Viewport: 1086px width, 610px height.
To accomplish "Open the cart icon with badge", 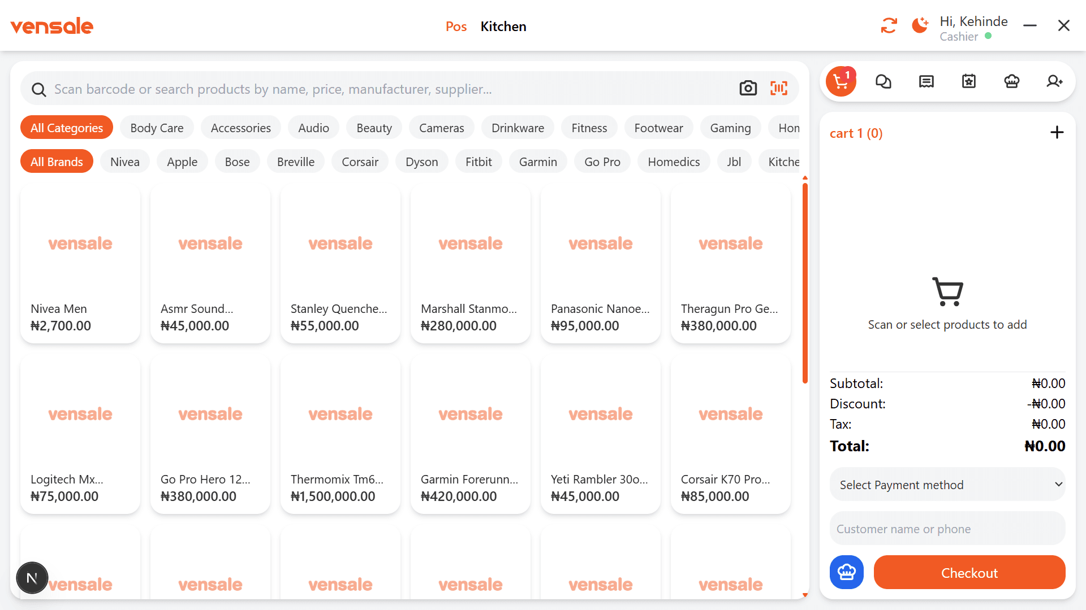I will click(x=841, y=81).
